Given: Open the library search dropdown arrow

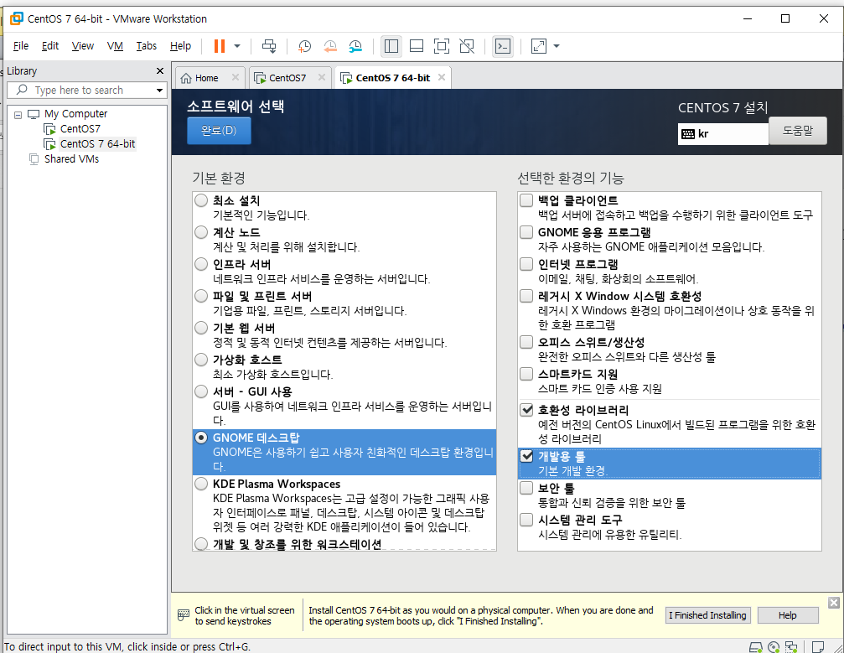Looking at the screenshot, I should [159, 90].
